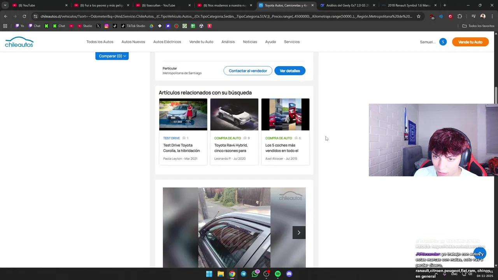Open the tab search dropdown arrow
The width and height of the screenshot is (498, 280).
pyautogui.click(x=5, y=5)
